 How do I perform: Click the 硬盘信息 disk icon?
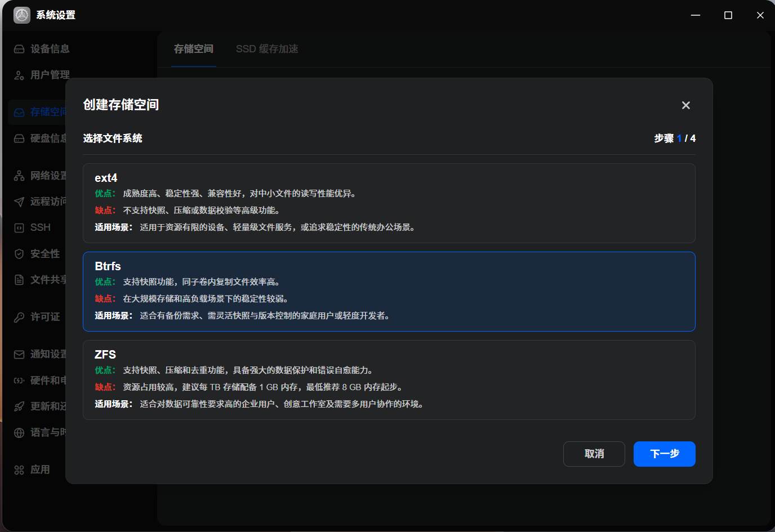(19, 138)
